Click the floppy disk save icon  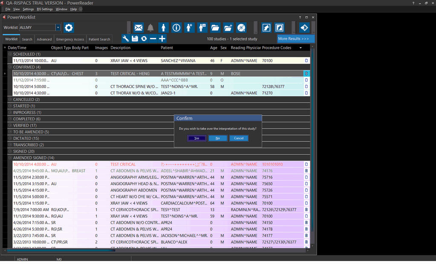click(135, 39)
